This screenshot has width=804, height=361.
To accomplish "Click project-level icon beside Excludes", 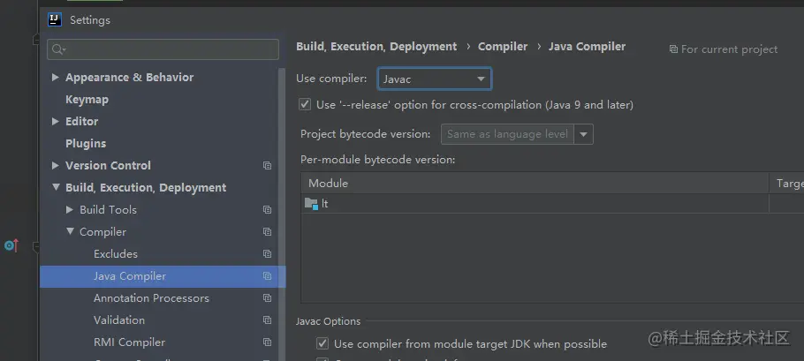I will [x=267, y=254].
